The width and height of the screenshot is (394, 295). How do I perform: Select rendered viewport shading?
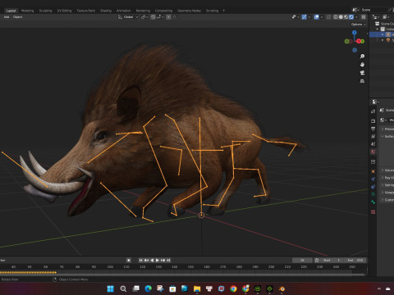(351, 17)
